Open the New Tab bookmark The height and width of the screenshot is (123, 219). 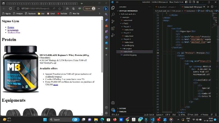point(75,14)
